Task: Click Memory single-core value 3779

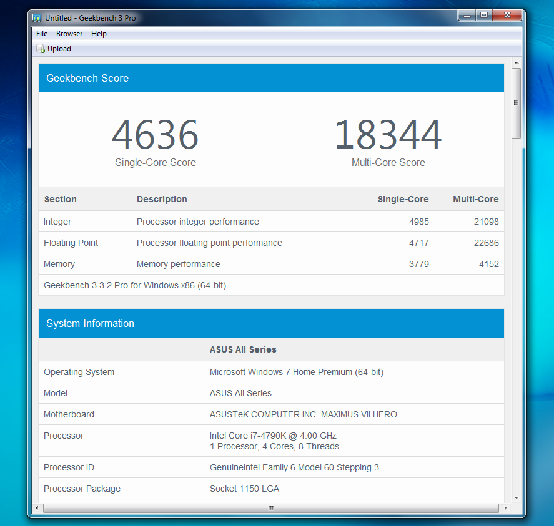Action: 419,264
